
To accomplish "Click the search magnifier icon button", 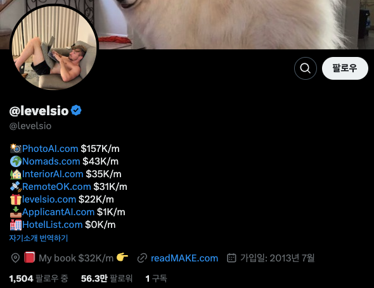I will coord(306,68).
